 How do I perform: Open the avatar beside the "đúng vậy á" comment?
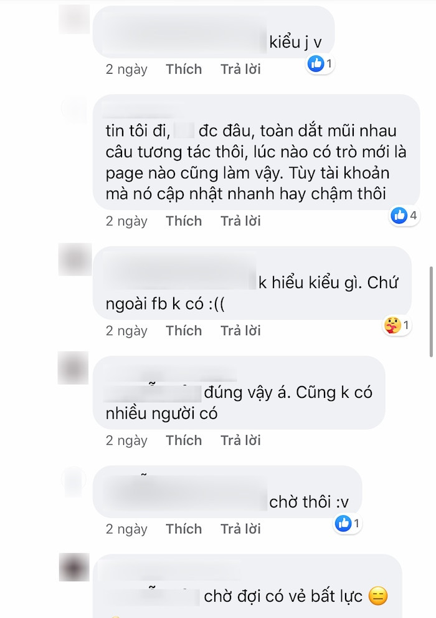[x=73, y=368]
